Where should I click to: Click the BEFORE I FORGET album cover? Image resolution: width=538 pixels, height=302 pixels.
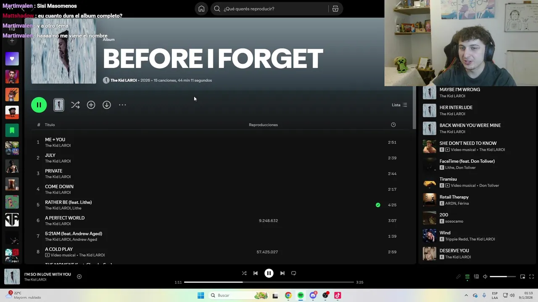(x=63, y=51)
